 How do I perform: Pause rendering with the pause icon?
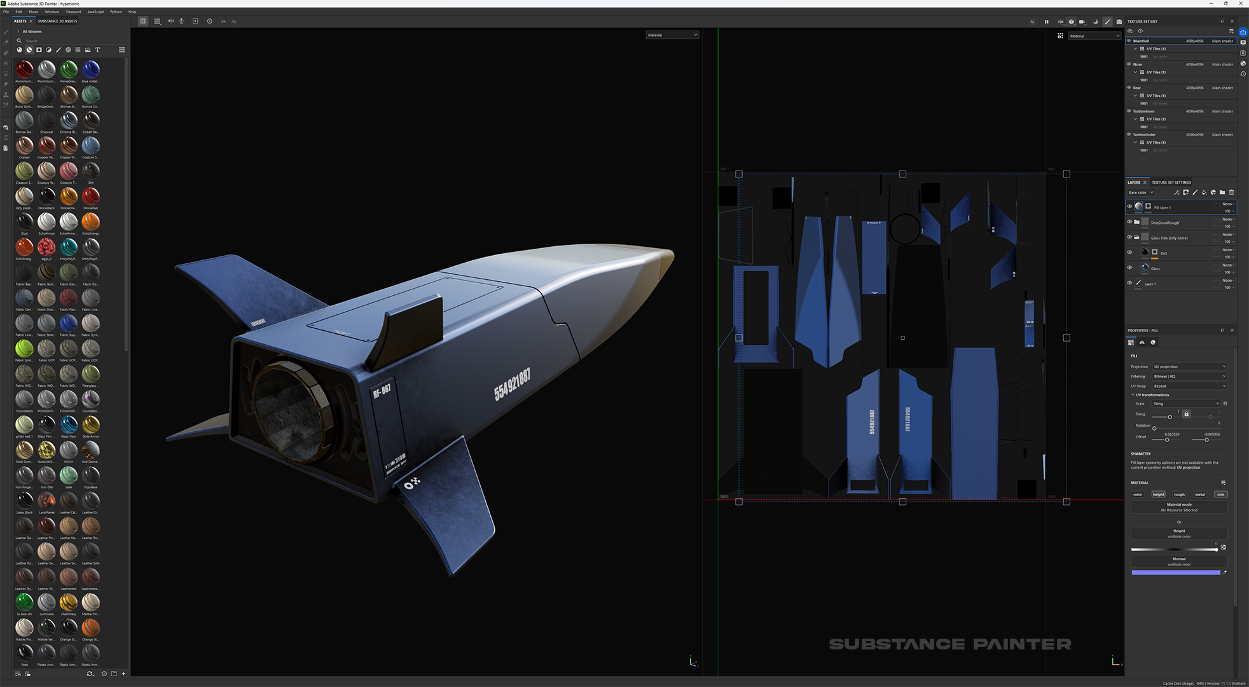[1047, 22]
